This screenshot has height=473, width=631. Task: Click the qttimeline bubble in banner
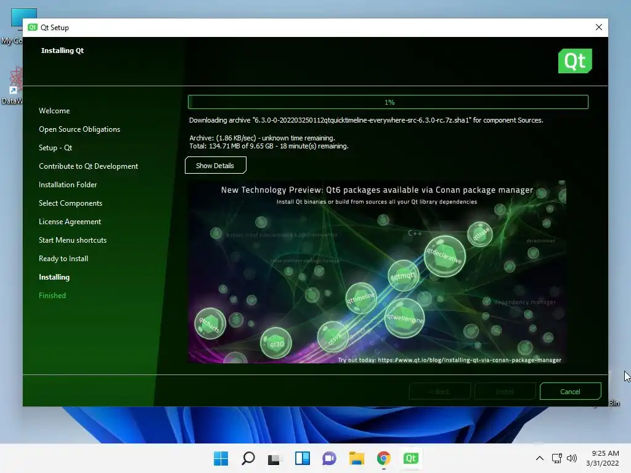click(x=361, y=299)
